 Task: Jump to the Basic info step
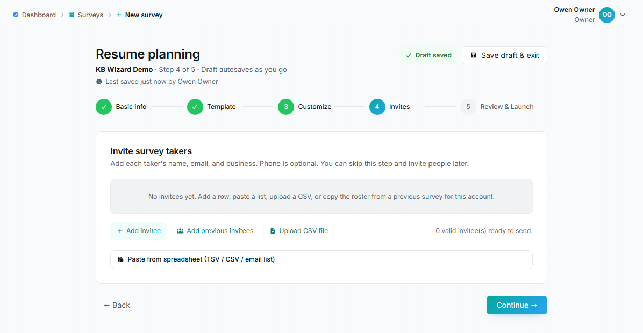pyautogui.click(x=131, y=107)
